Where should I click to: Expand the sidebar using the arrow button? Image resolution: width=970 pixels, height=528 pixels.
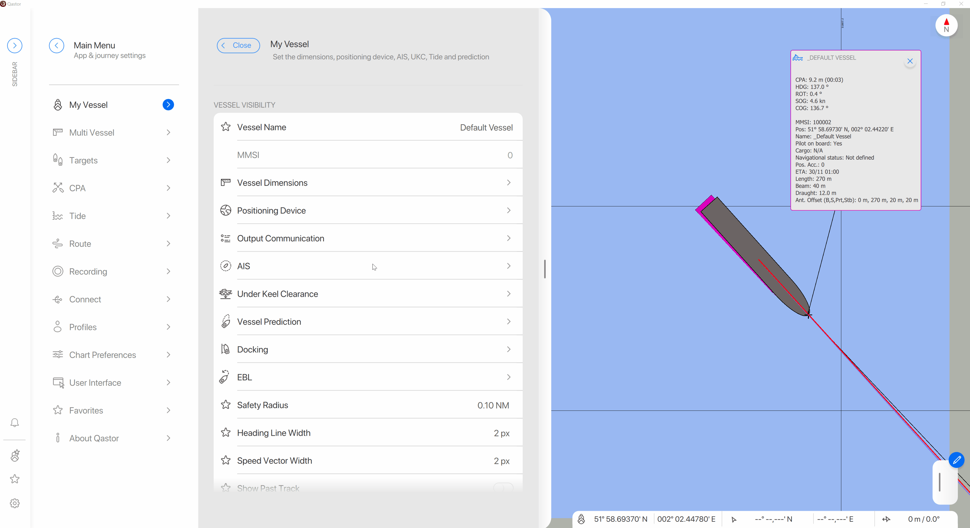[14, 45]
